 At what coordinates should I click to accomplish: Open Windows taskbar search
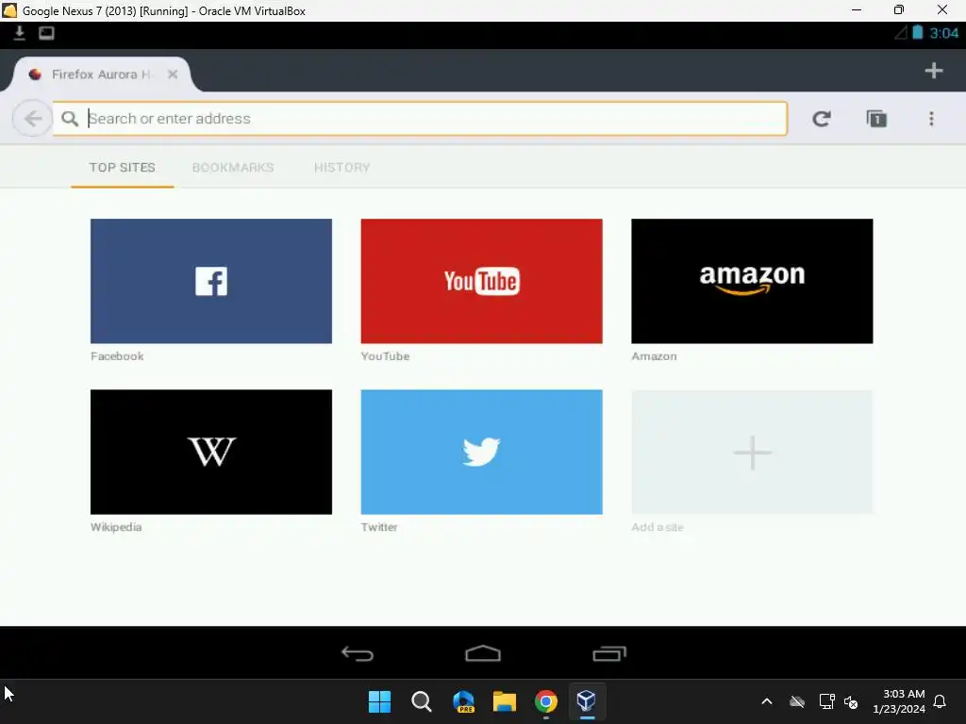422,701
